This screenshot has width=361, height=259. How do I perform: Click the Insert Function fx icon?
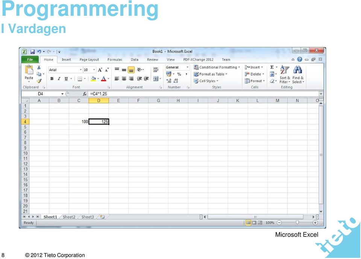(x=85, y=94)
